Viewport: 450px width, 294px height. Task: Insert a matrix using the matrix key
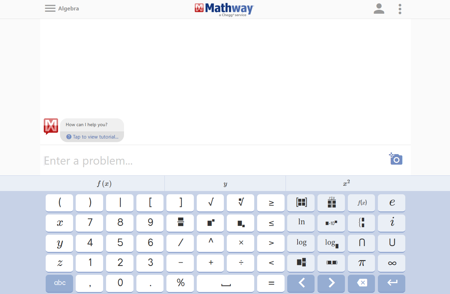(301, 203)
